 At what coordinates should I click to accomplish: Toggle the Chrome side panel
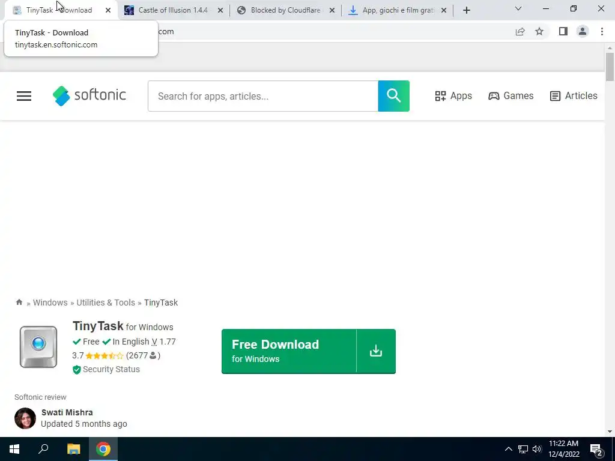(x=563, y=31)
